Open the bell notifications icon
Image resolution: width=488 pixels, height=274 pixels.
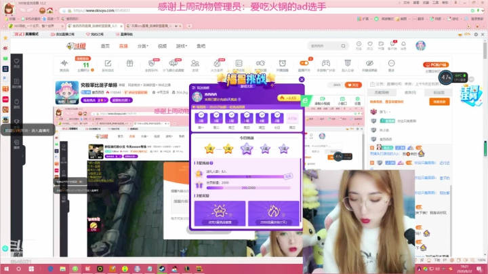coord(403,45)
